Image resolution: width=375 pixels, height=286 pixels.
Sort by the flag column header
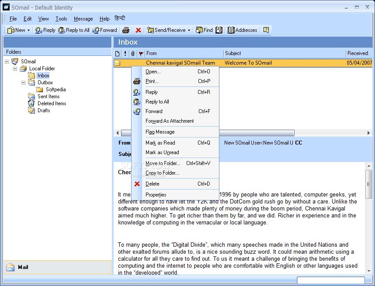[141, 54]
